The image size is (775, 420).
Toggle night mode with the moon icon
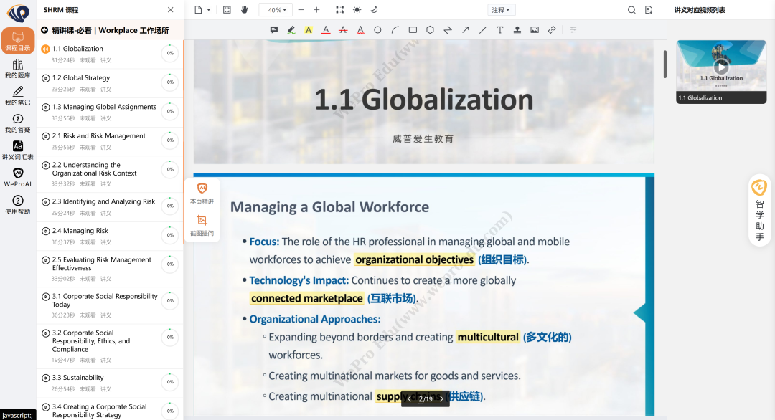374,10
